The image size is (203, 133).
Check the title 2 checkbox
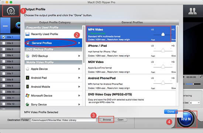click(4, 43)
